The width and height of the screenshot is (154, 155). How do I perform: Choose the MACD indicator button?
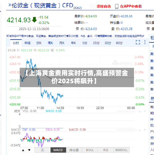click(58, 150)
